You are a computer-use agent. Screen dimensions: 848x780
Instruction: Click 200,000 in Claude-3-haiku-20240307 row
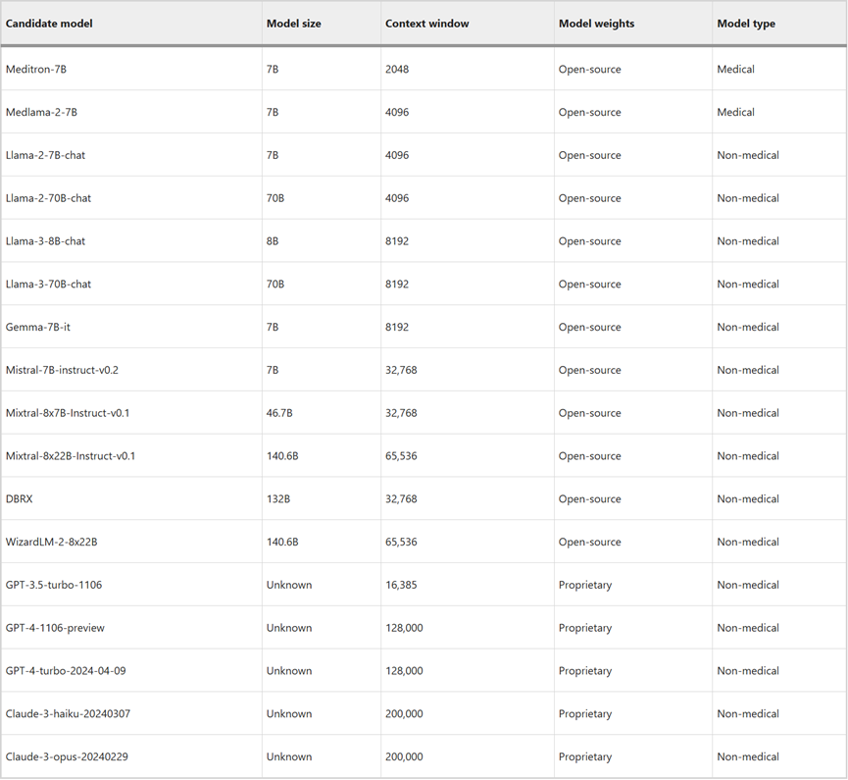click(x=404, y=713)
